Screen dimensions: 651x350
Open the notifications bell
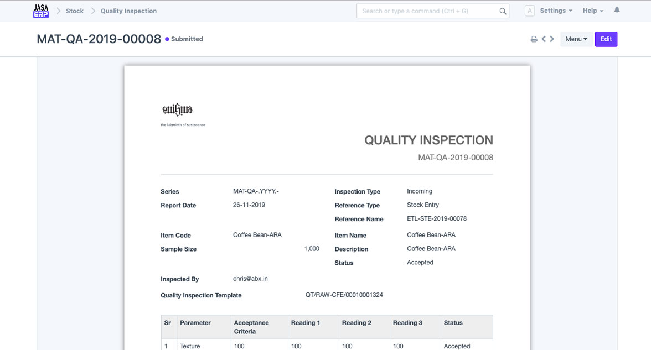(617, 11)
